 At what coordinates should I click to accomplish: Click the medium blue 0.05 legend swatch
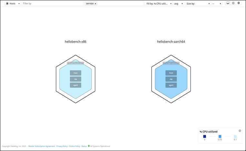point(220,136)
